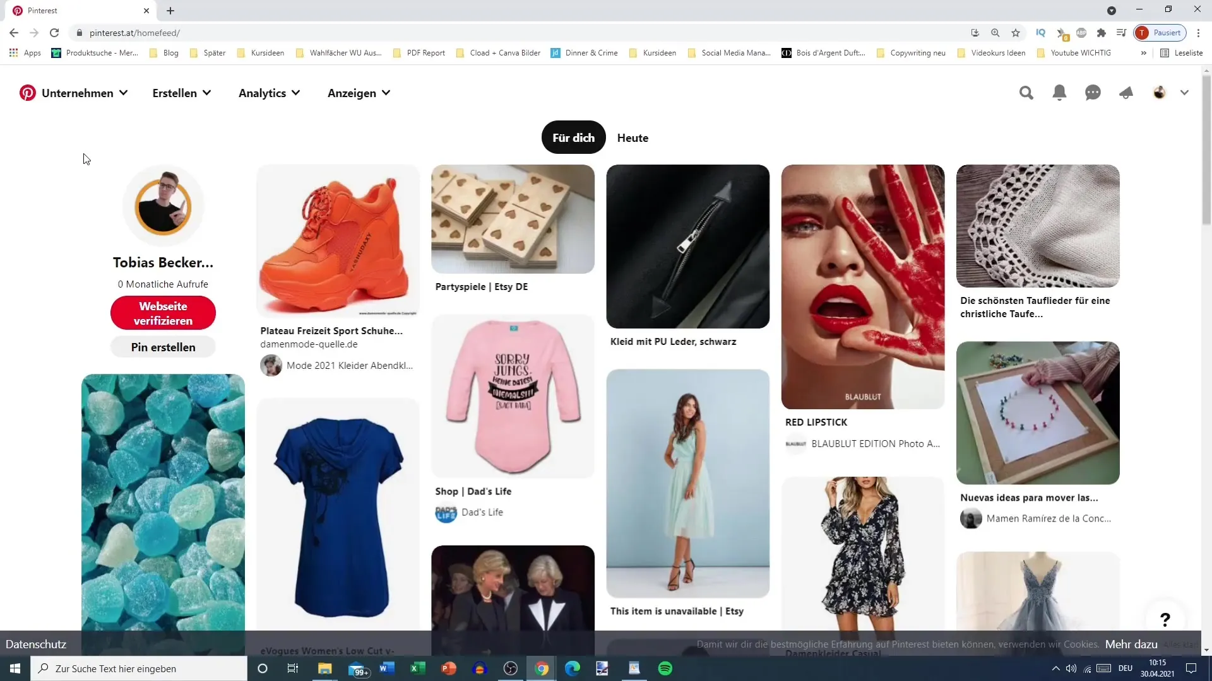Open the Unternehmen dropdown menu
1212x681 pixels.
pos(85,93)
